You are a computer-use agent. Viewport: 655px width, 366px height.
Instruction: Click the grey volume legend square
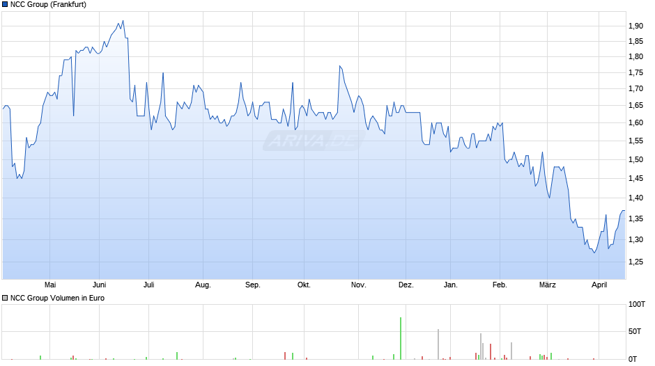click(x=5, y=298)
